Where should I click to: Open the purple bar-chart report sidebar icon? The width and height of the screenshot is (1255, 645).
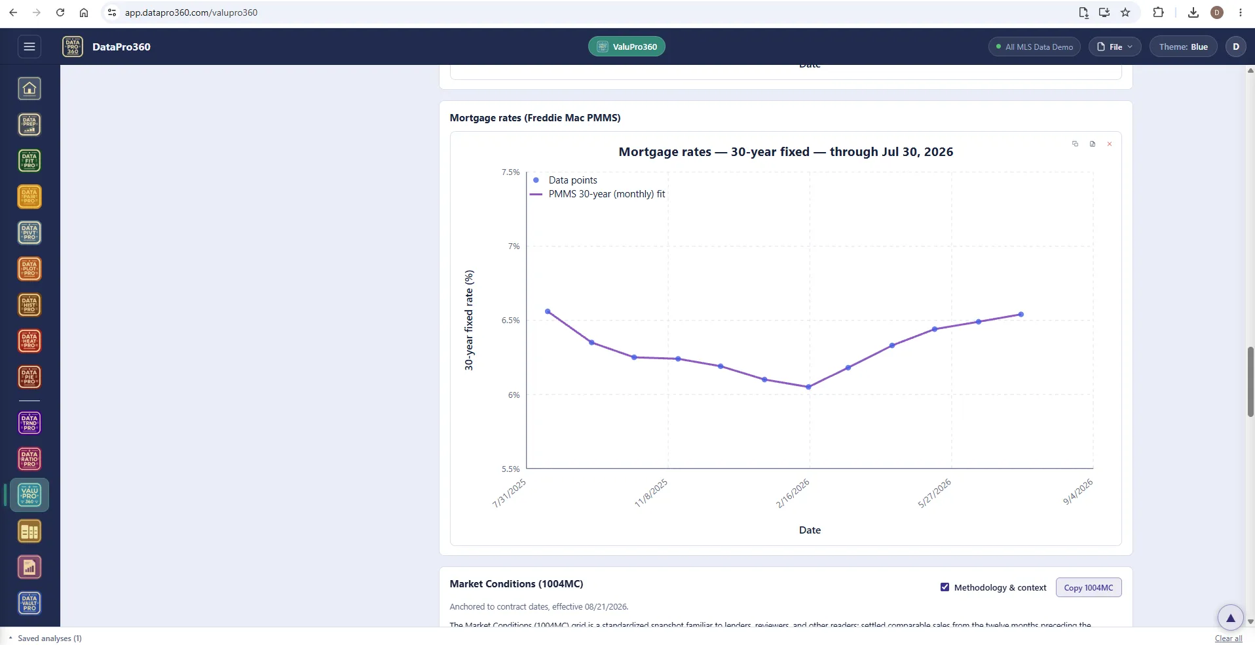coord(29,568)
